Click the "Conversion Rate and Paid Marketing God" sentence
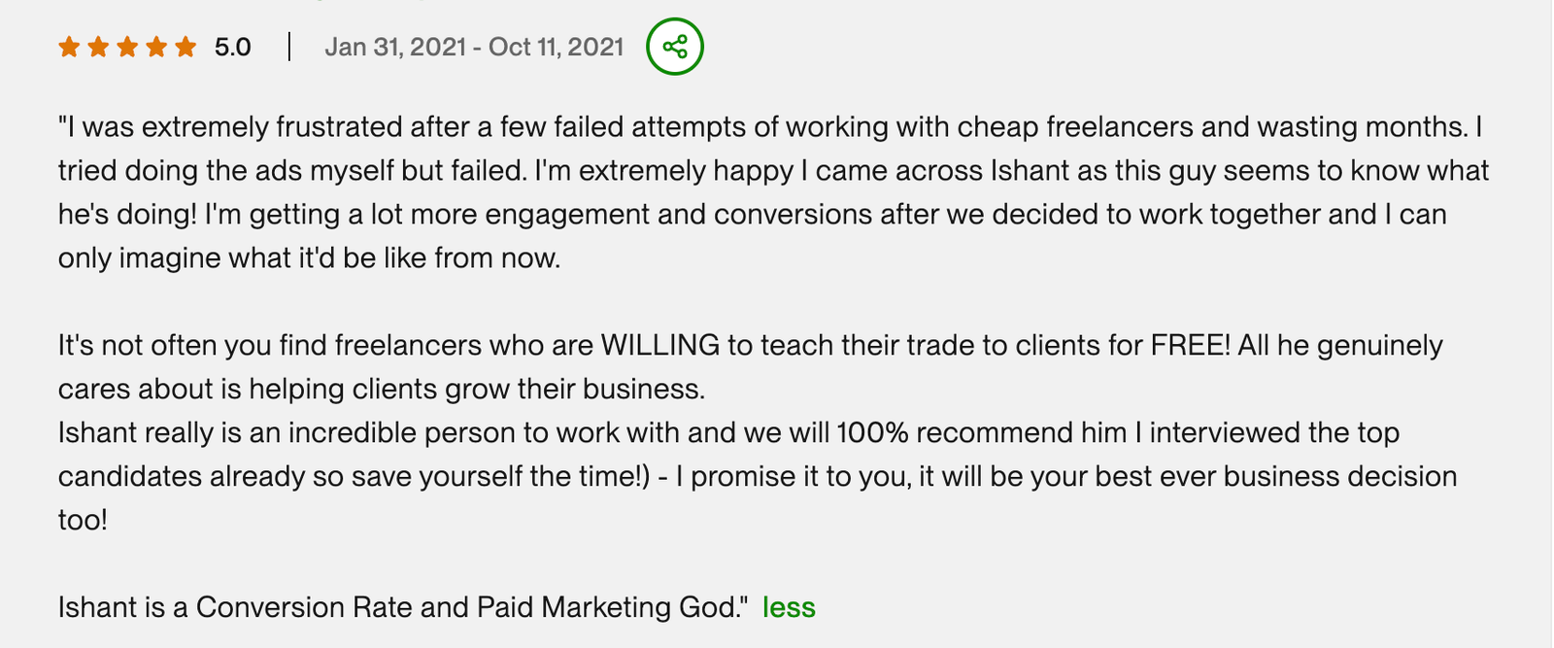The image size is (1554, 648). click(468, 607)
